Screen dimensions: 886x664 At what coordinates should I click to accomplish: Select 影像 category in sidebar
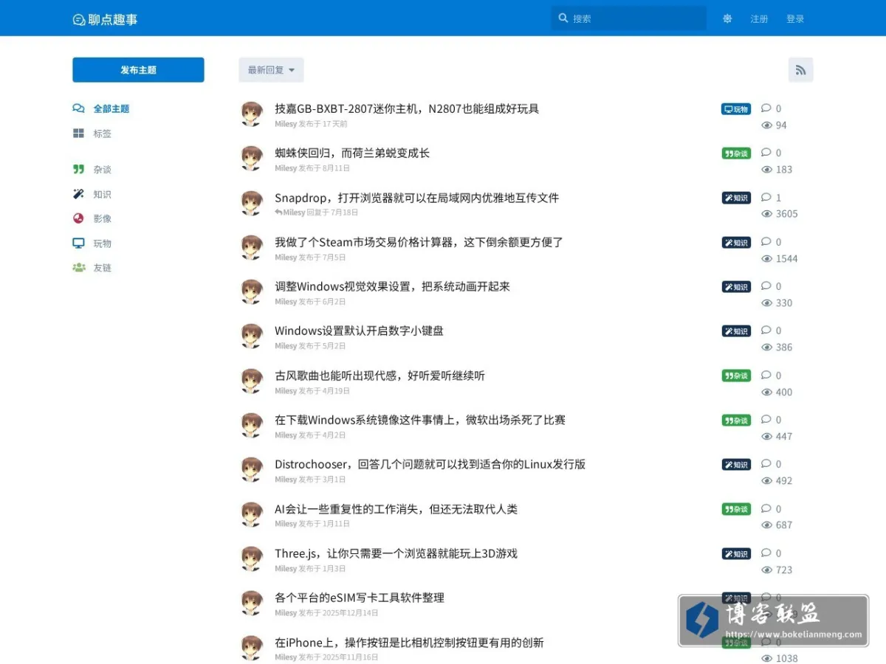pos(102,218)
